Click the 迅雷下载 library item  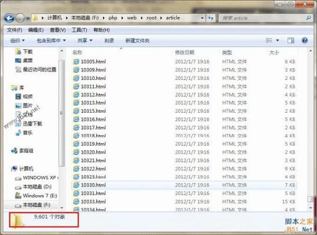(32, 123)
